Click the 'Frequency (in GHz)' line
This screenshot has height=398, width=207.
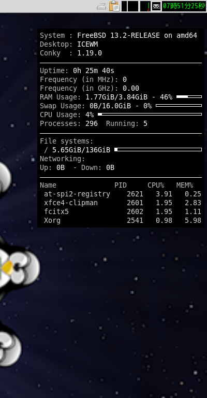[x=90, y=88]
